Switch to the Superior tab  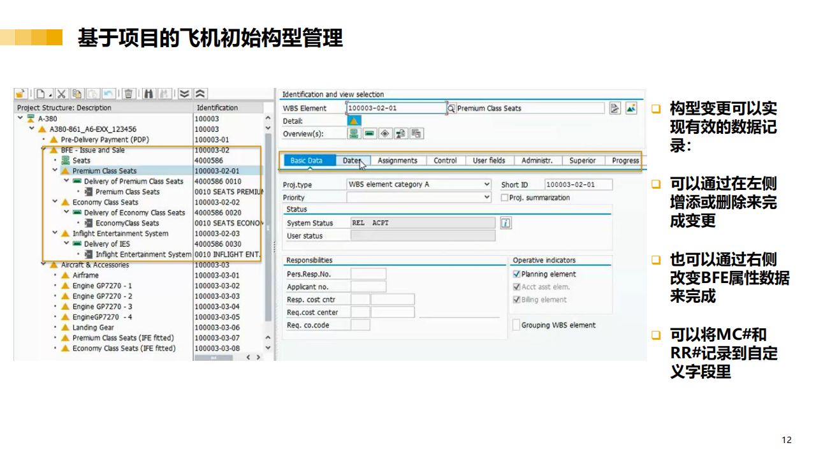pyautogui.click(x=583, y=161)
